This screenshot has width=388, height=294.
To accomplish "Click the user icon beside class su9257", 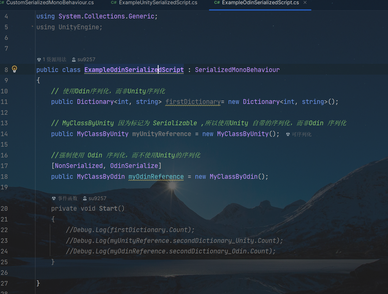I will [x=74, y=60].
